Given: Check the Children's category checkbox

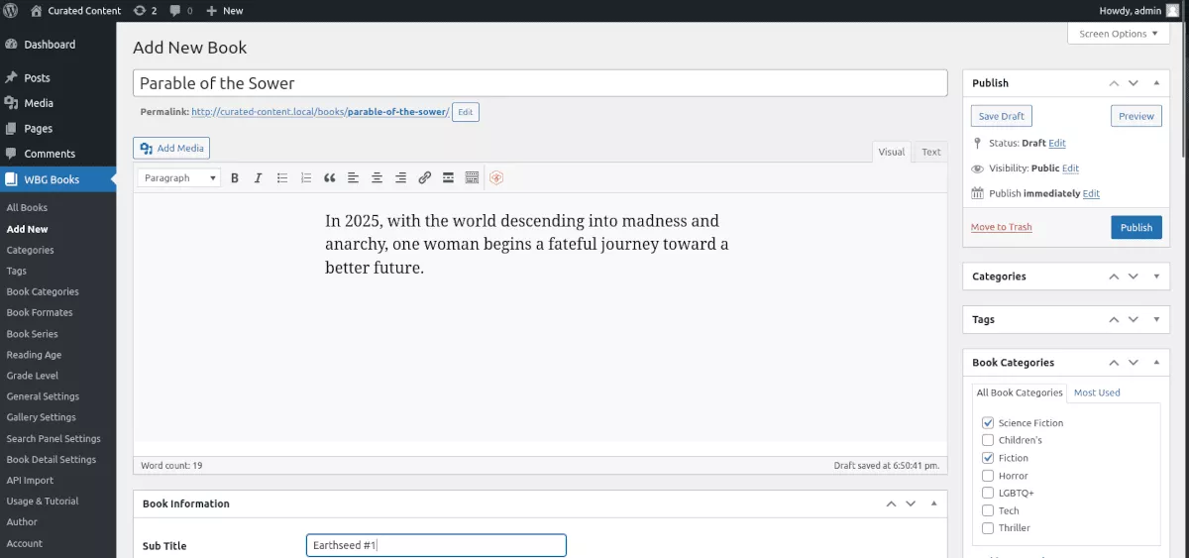Looking at the screenshot, I should [x=988, y=440].
